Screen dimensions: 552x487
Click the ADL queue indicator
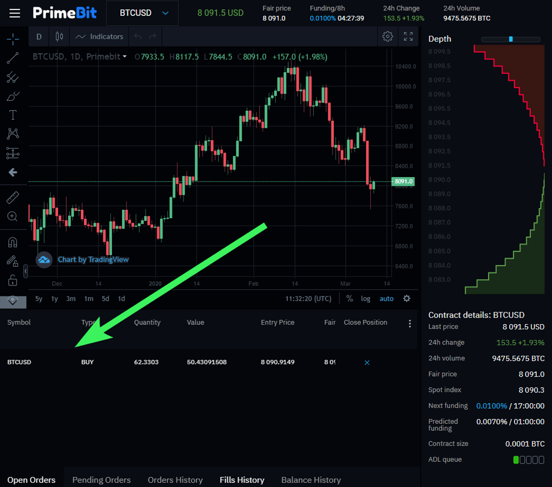529,459
